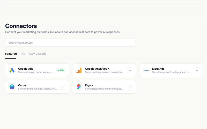
Task: Select the Google Analytics 4 title text
Action: tap(97, 69)
